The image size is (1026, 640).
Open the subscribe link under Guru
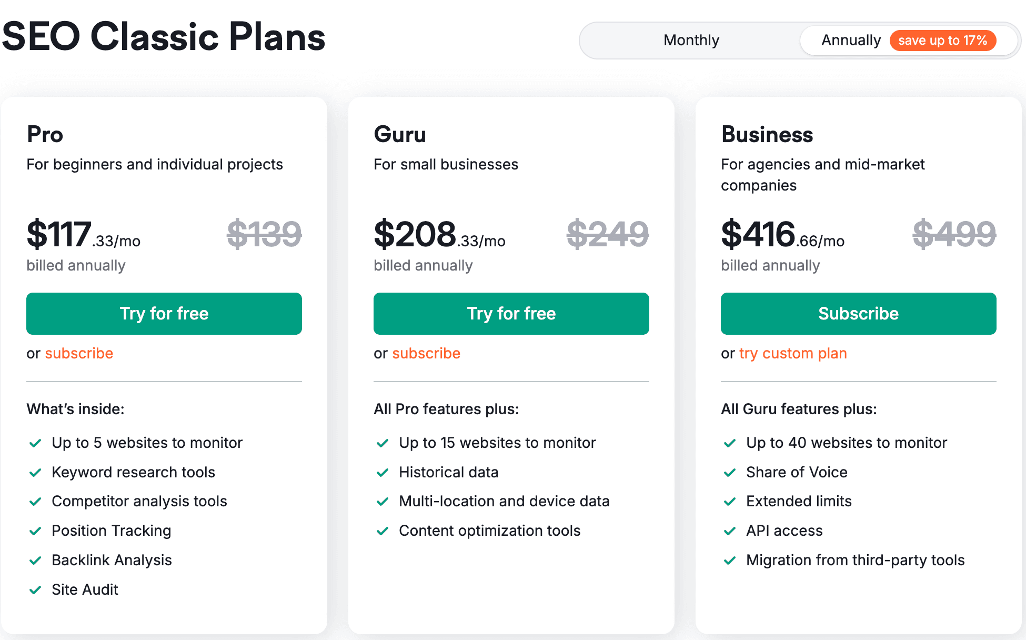(x=426, y=353)
